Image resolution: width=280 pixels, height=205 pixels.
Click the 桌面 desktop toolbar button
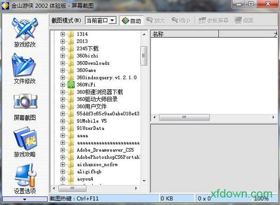[x=244, y=21]
